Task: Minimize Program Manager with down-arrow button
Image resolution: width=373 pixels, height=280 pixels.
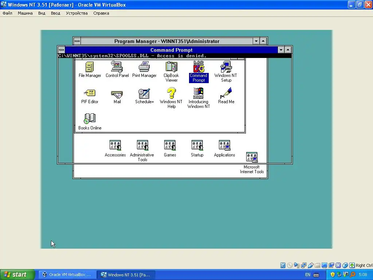Action: click(256, 41)
